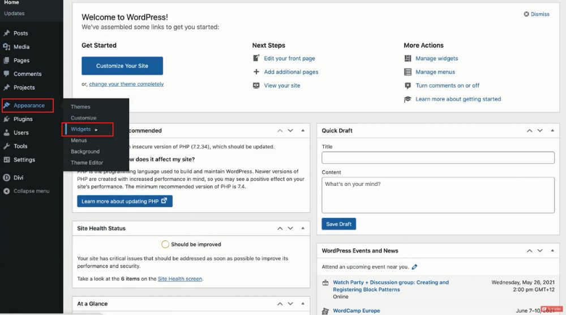
Task: Follow change your theme completely link
Action: 126,84
